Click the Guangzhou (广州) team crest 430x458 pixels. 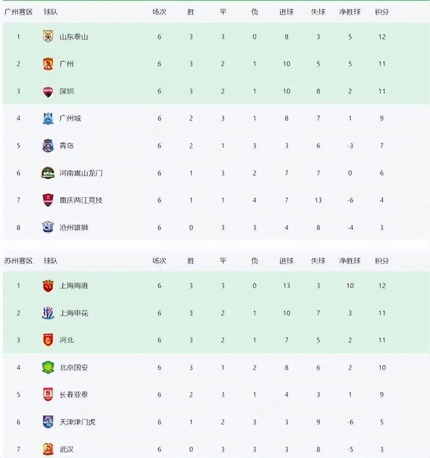[x=48, y=64]
